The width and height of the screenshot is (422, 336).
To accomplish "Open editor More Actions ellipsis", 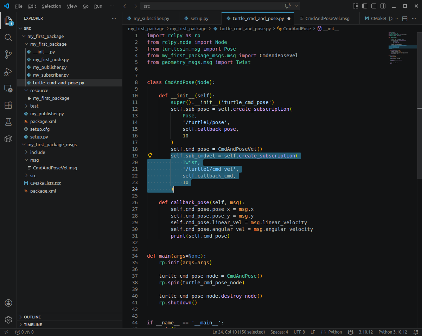I will (414, 19).
